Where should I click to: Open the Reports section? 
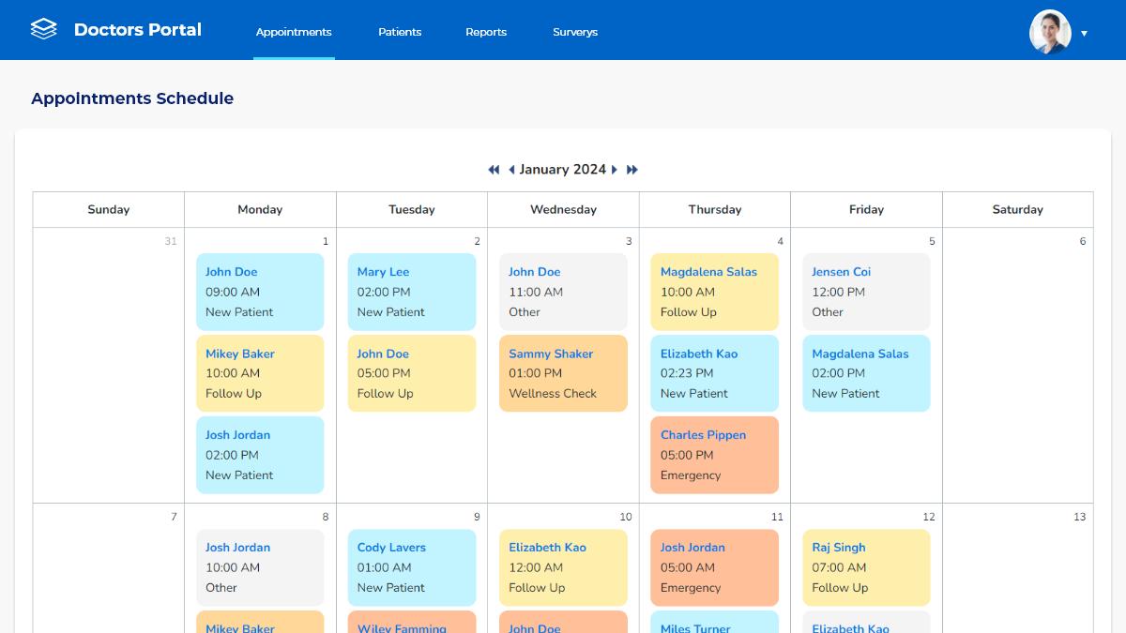[x=486, y=31]
